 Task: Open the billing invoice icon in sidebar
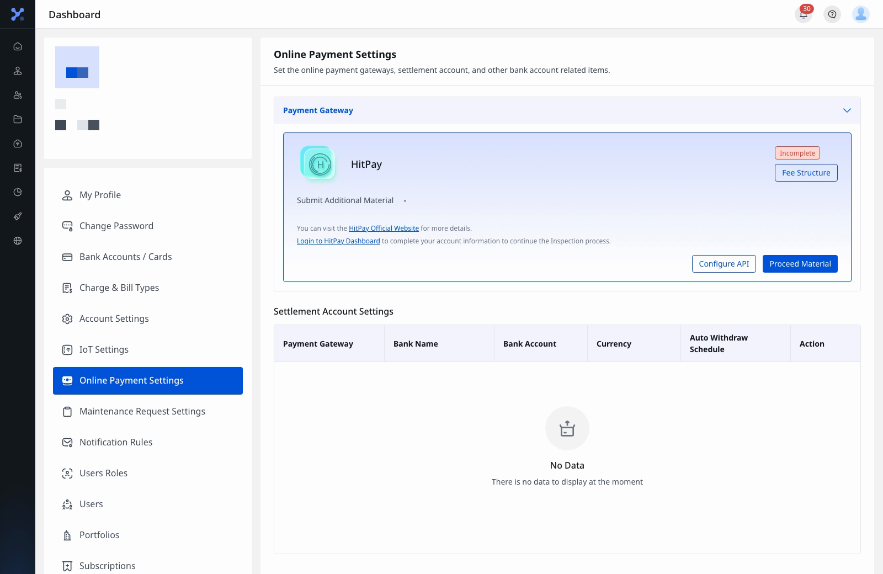coord(18,168)
